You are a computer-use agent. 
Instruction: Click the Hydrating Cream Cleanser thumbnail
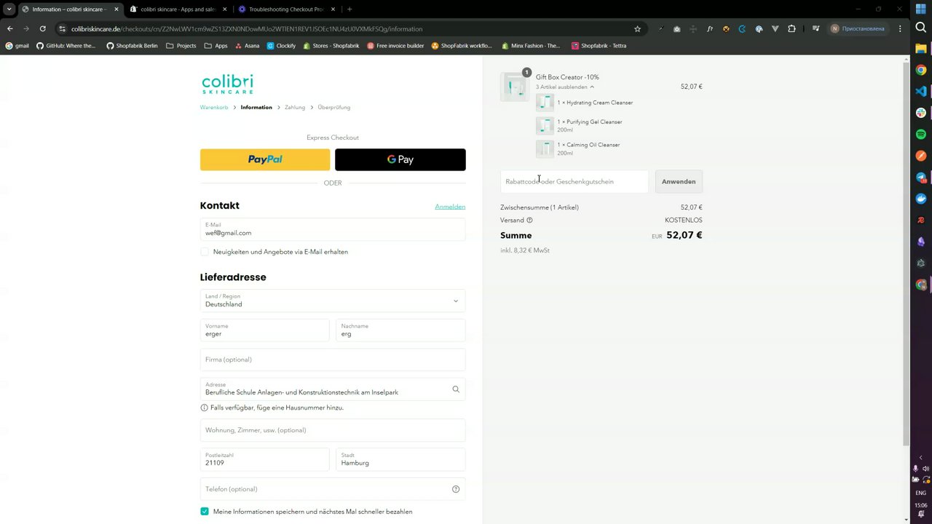click(545, 103)
